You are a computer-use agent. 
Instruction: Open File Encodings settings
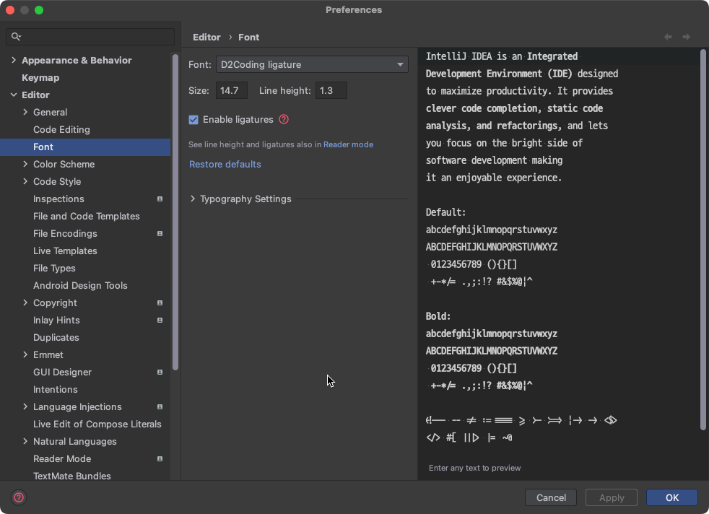tap(65, 234)
